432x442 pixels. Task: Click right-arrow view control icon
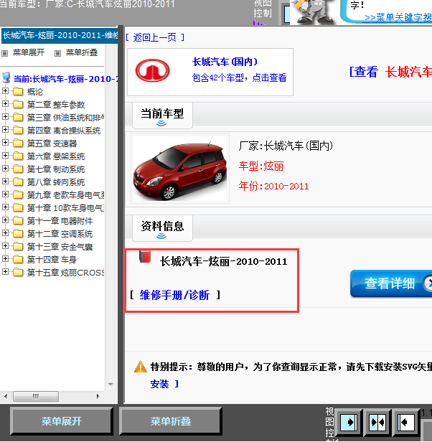click(x=349, y=423)
